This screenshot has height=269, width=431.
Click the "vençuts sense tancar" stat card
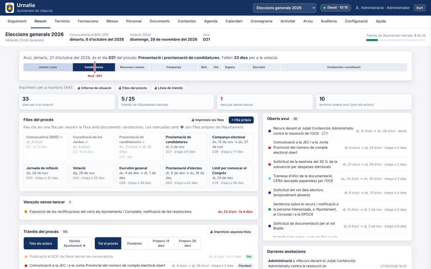[x=265, y=102]
